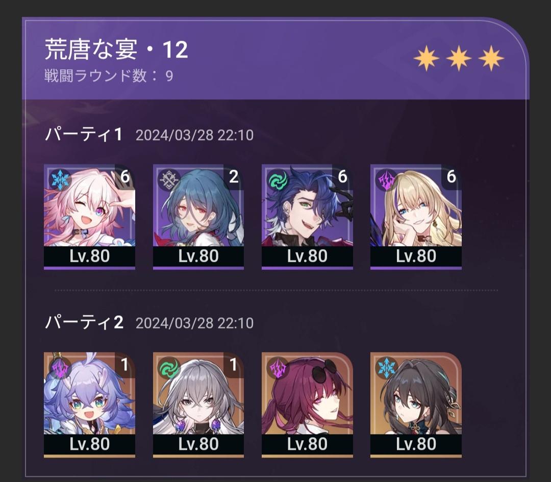Screen dimensions: 551x482
Task: Click the Physical element icon on blue-haired girl
Action: pos(169,179)
